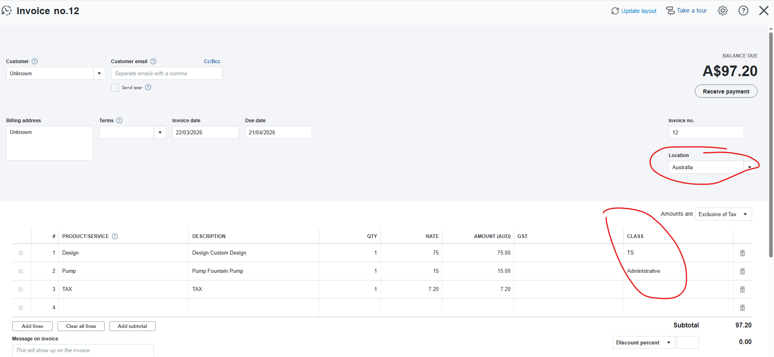Click the rate 75 cell
Screen dimensions: 774x357
[x=411, y=253]
